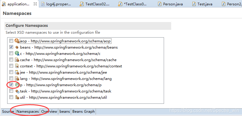Click the 'Select XSD namespaces' description text
The width and height of the screenshot is (242, 116).
53,33
